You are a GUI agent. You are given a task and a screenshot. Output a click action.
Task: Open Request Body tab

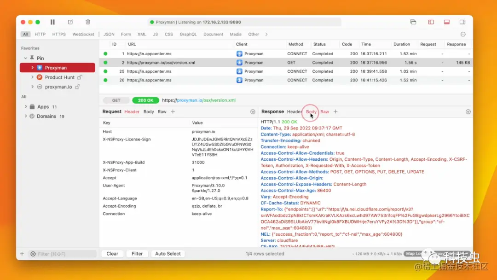coord(149,111)
